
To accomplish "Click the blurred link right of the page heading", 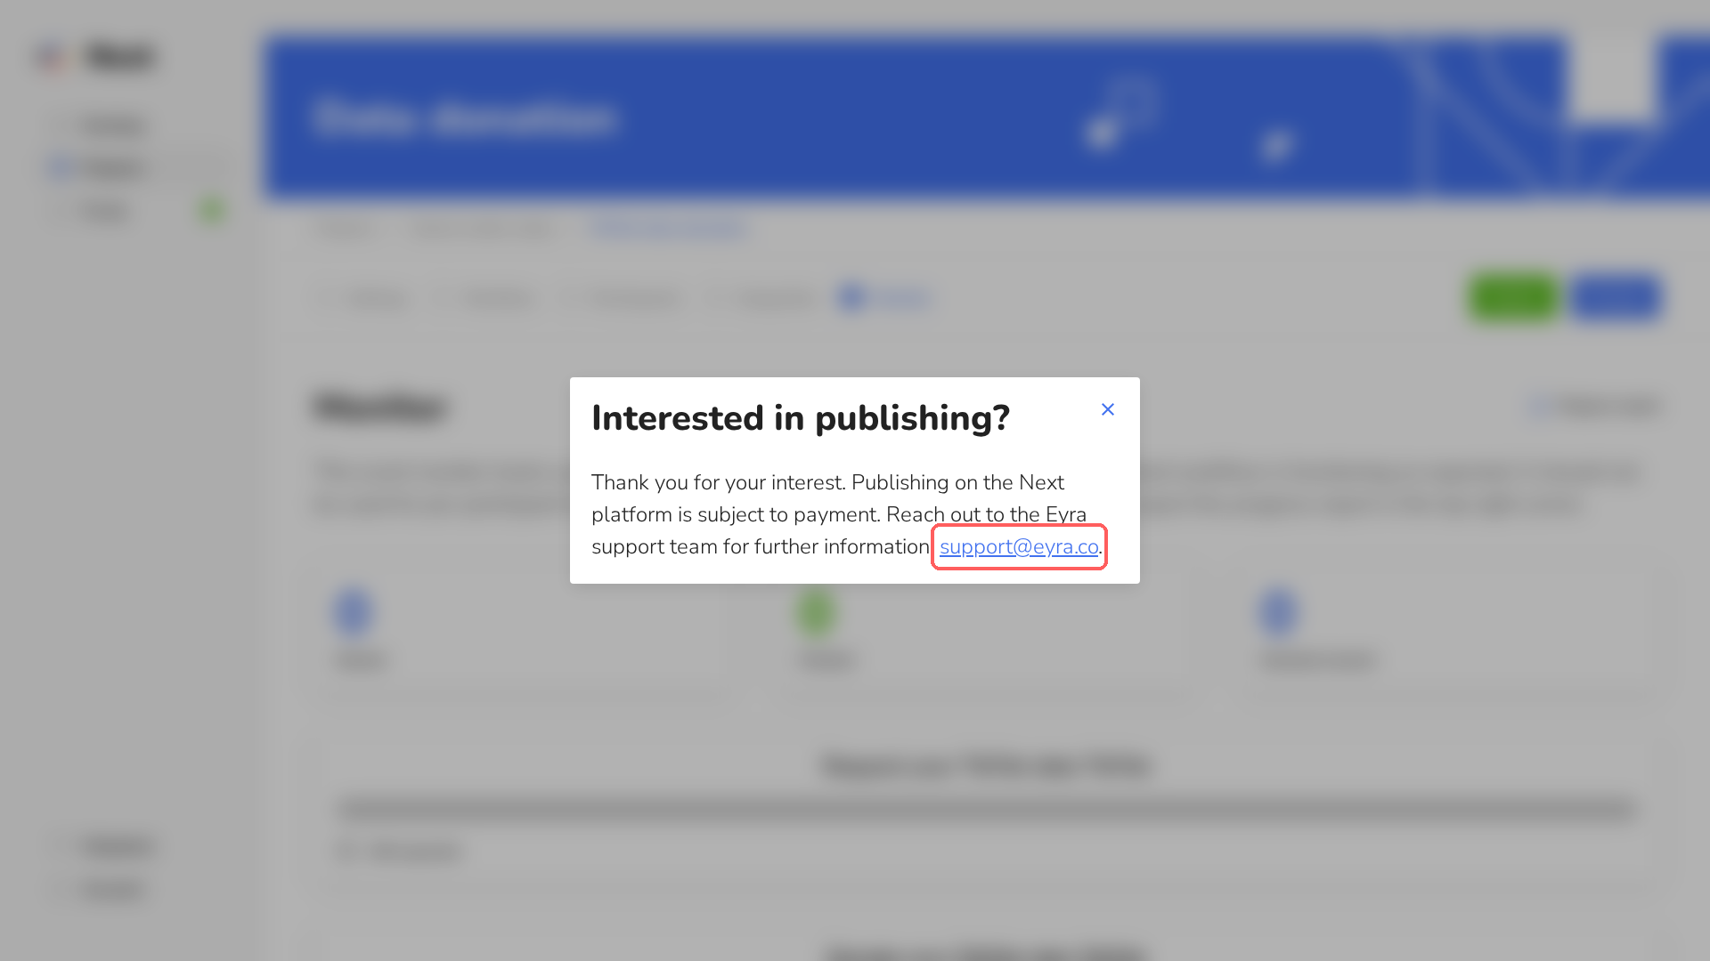I will pyautogui.click(x=1594, y=406).
